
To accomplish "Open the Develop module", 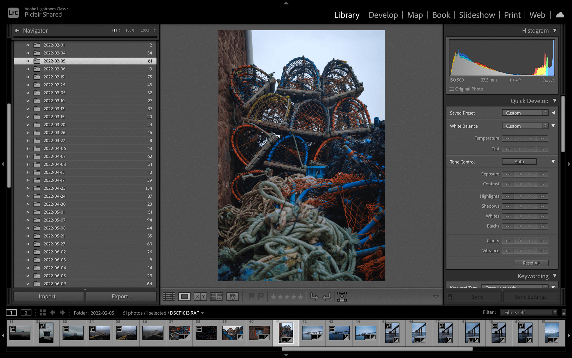I will click(383, 15).
